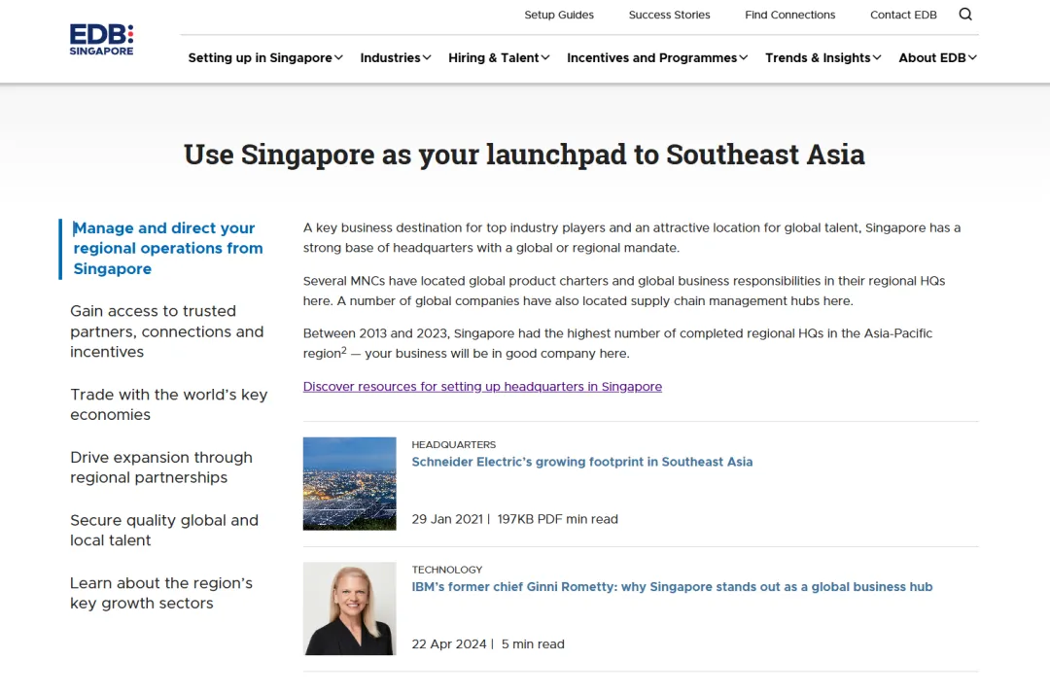Click the 29 Jan 2021 date text
The height and width of the screenshot is (694, 1050).
point(447,519)
